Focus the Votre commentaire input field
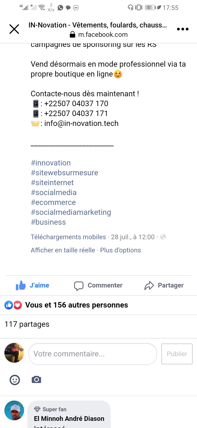 [92, 354]
